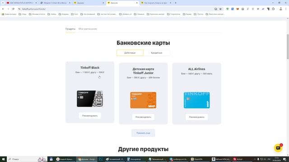Select the Кредитные cards toggle
The width and height of the screenshot is (289, 162).
pyautogui.click(x=157, y=53)
